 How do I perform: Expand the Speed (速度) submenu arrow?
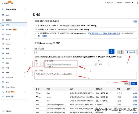[x=25, y=49]
